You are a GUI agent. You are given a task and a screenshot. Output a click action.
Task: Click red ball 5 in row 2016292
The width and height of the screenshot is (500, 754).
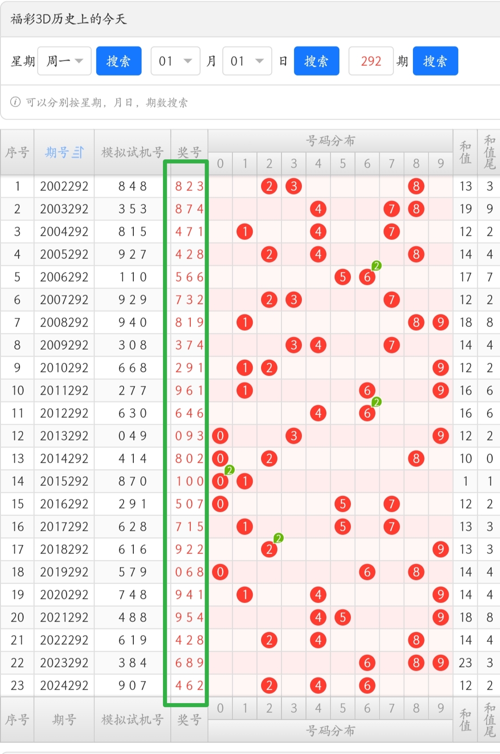343,504
